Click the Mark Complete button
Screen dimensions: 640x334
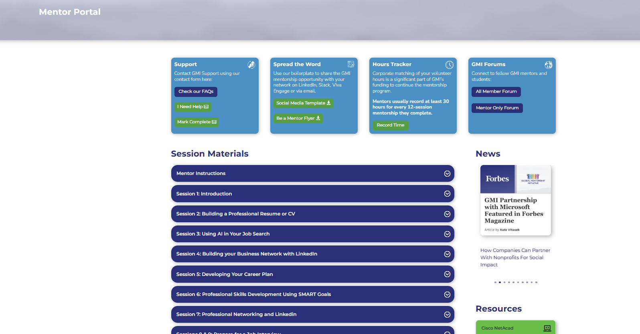pos(196,122)
